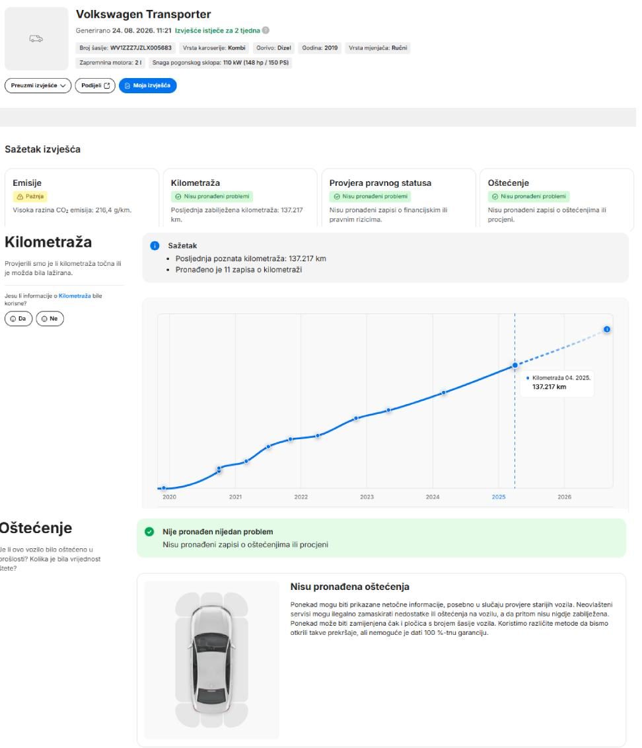Answer Da to mileage feedback question
642x748 pixels.
click(18, 319)
